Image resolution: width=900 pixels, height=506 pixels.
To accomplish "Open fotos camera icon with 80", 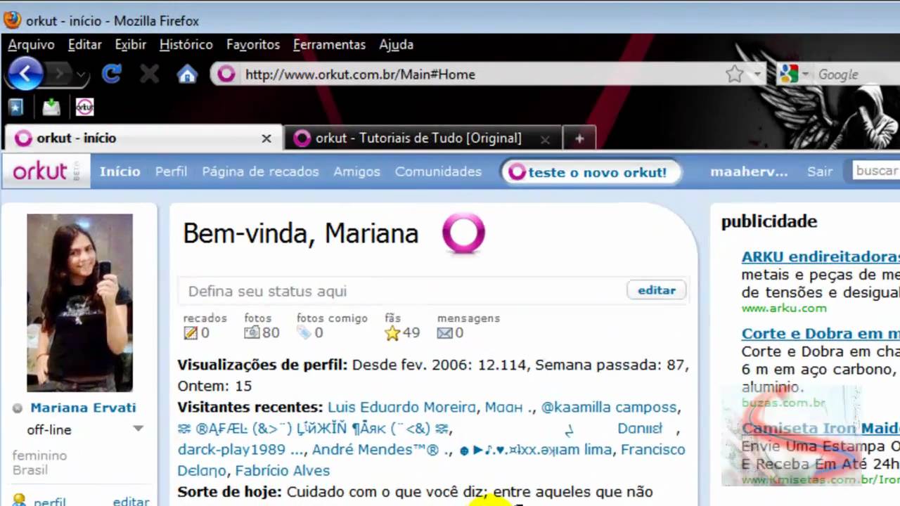I will [252, 333].
